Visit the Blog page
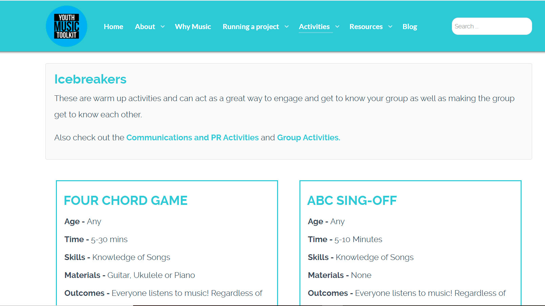Viewport: 545px width, 306px height. click(x=410, y=27)
